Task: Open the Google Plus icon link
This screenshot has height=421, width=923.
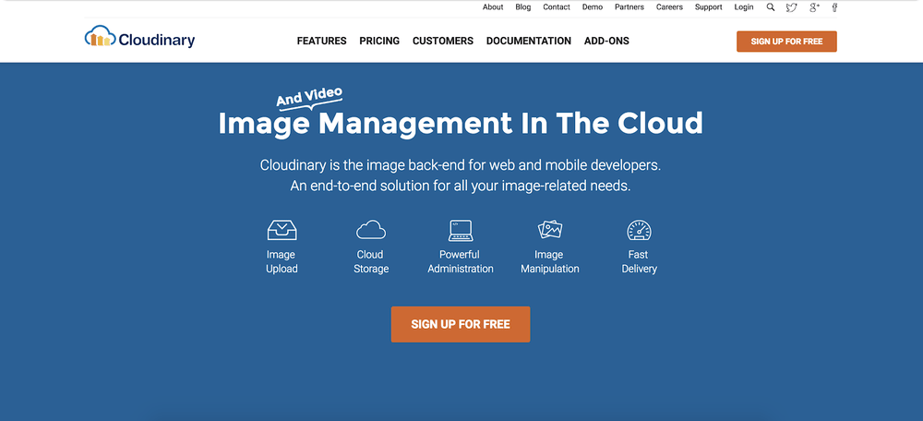Action: click(x=815, y=7)
